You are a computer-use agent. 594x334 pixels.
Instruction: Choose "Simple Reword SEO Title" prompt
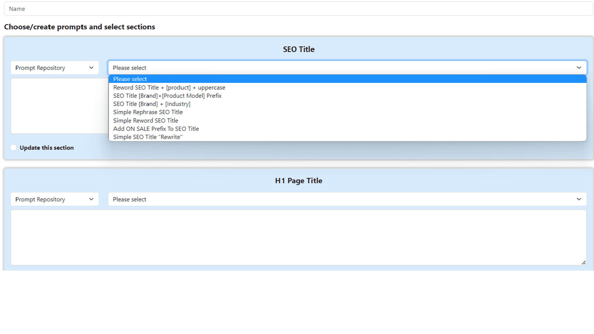(146, 120)
